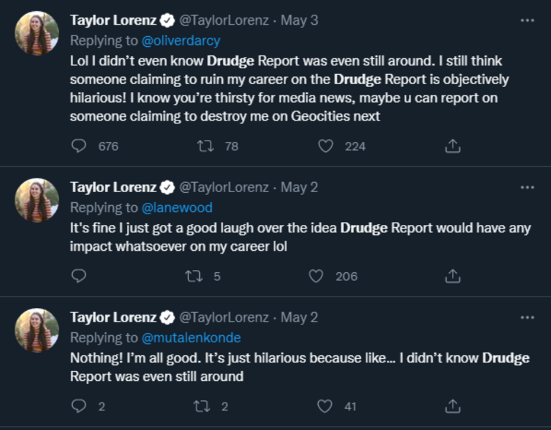Like the tweet with 41 likes

point(325,406)
